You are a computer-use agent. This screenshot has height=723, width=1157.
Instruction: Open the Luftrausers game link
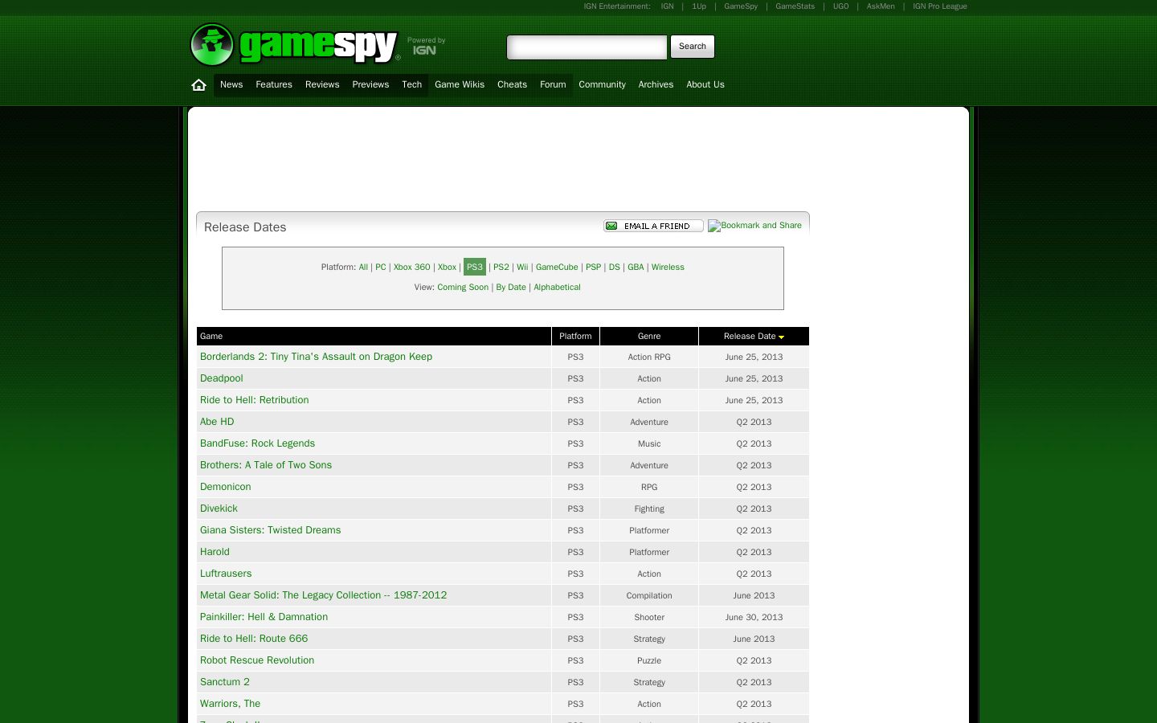(226, 574)
